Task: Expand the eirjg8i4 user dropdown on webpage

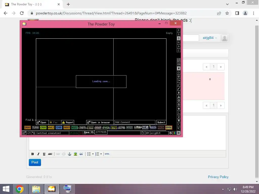Action: click(210, 38)
